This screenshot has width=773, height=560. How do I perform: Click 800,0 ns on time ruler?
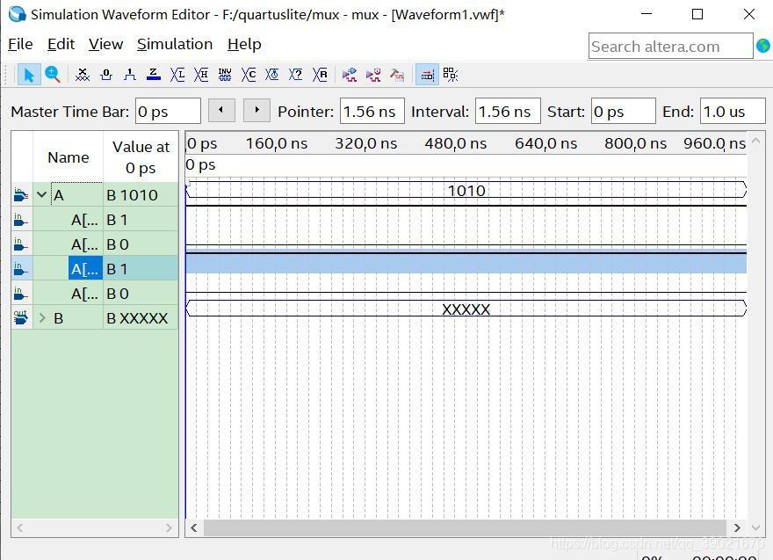click(635, 143)
